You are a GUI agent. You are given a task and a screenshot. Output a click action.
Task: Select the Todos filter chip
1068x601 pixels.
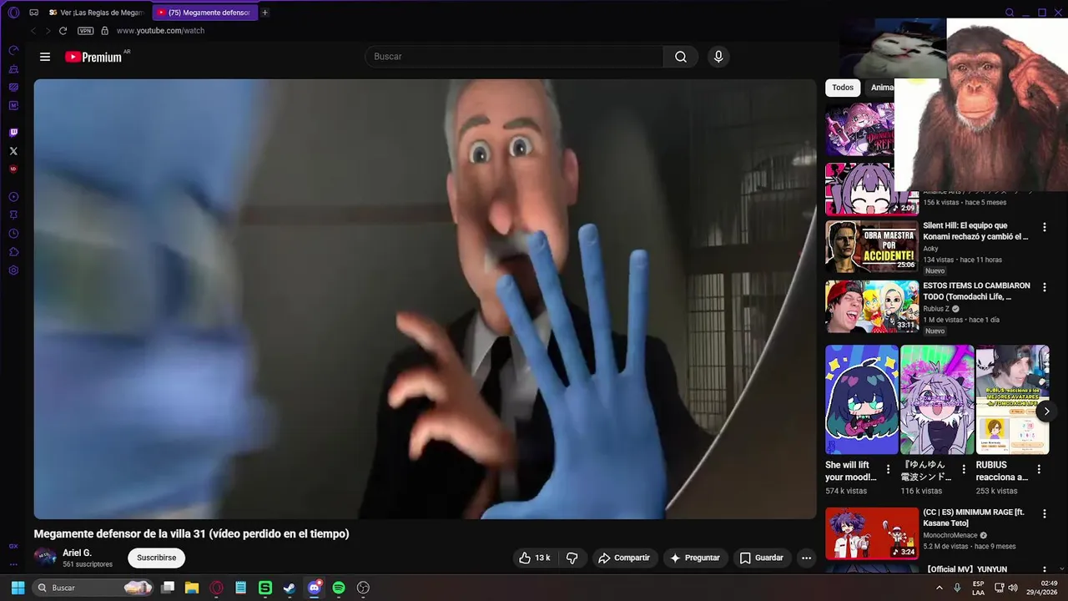[x=843, y=88]
